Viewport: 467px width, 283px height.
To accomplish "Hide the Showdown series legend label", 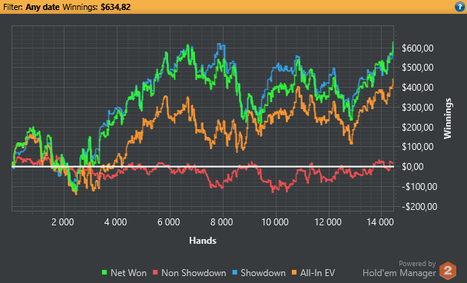I will click(x=263, y=272).
